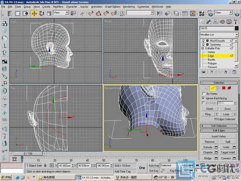
Task: Click Configure Modifier Sets icon
Action: [x=234, y=72]
